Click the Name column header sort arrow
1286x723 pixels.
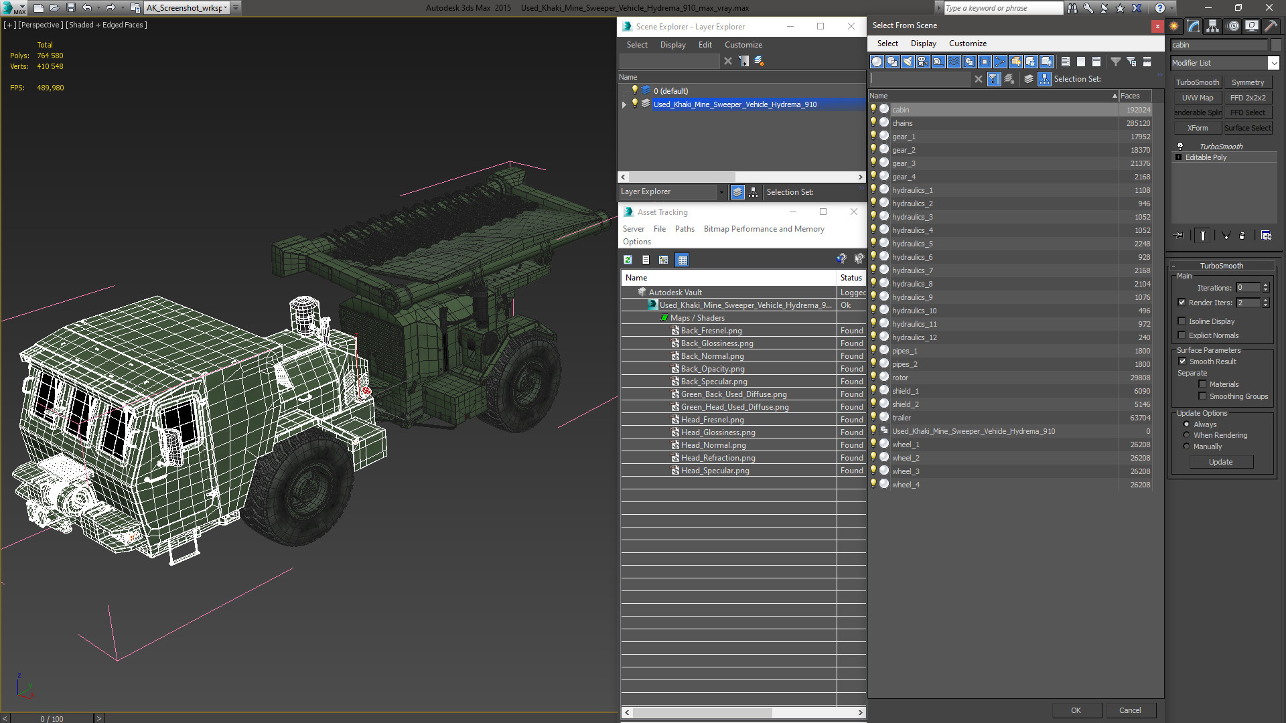(x=1115, y=96)
